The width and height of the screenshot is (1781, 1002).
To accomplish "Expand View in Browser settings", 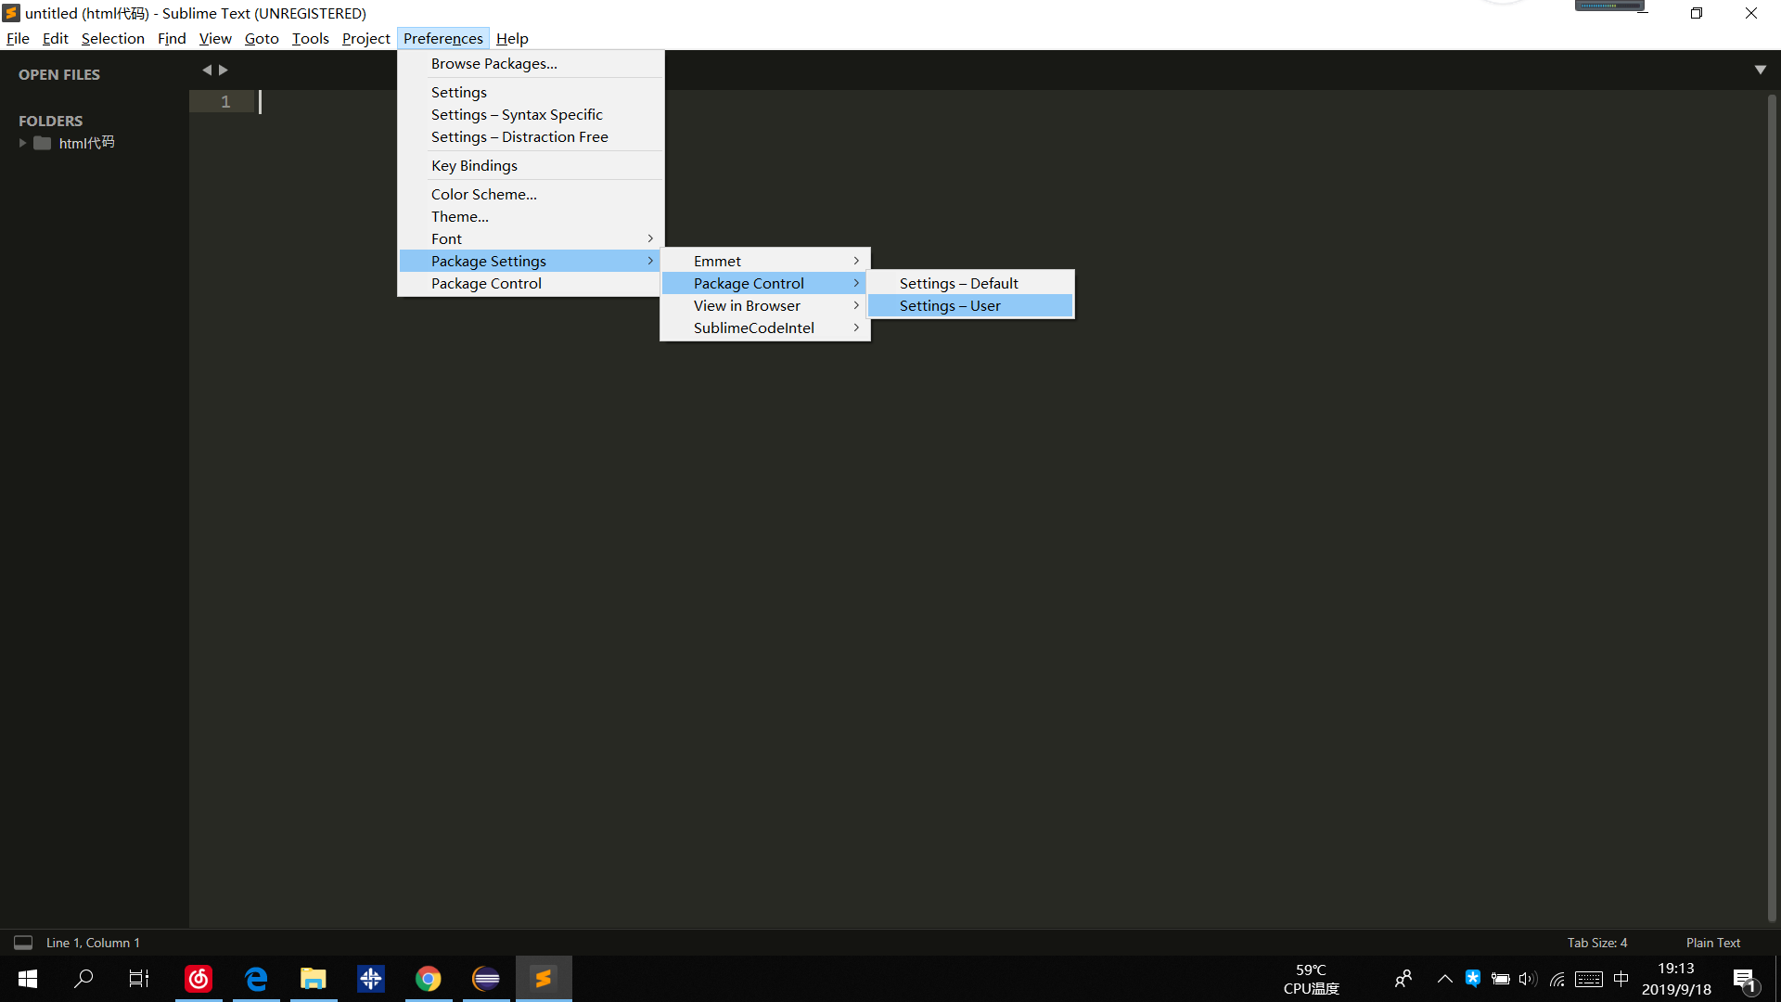I will pos(765,306).
